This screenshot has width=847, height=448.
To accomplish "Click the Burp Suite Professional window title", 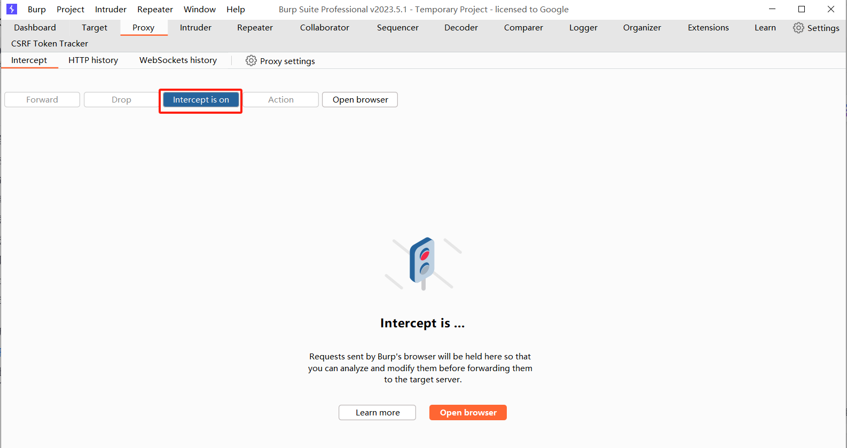I will [423, 10].
